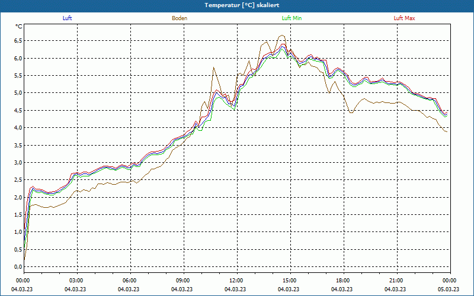Click the blue Luft legend label

click(67, 18)
